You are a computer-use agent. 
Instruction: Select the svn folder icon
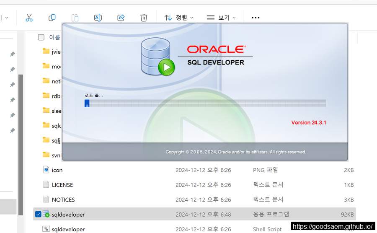tap(46, 155)
